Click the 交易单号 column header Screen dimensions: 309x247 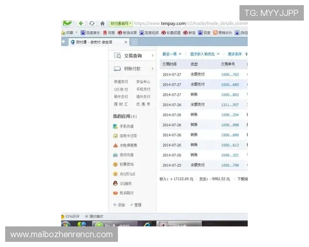point(228,64)
